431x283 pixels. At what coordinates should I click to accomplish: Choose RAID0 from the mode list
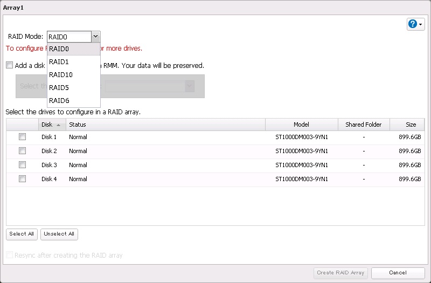[59, 49]
